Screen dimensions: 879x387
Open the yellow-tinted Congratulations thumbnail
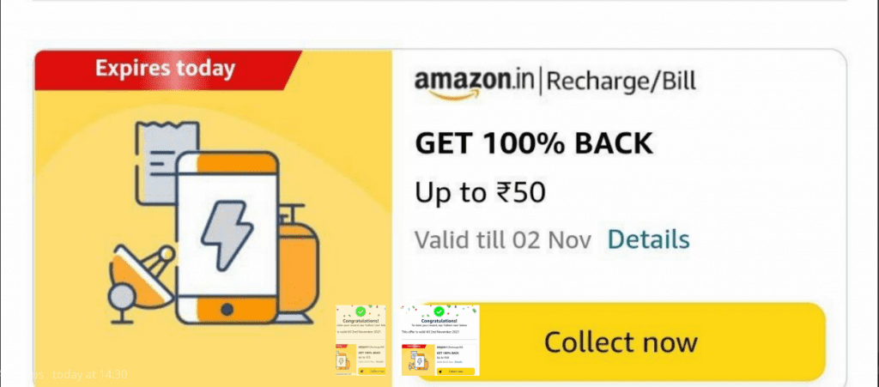click(361, 340)
